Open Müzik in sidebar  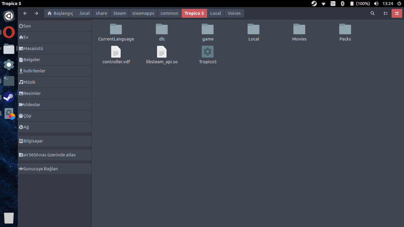pyautogui.click(x=55, y=82)
